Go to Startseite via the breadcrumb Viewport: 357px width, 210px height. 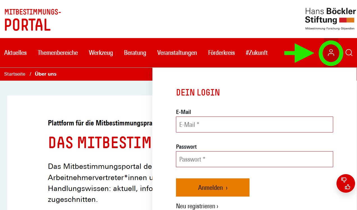[15, 74]
